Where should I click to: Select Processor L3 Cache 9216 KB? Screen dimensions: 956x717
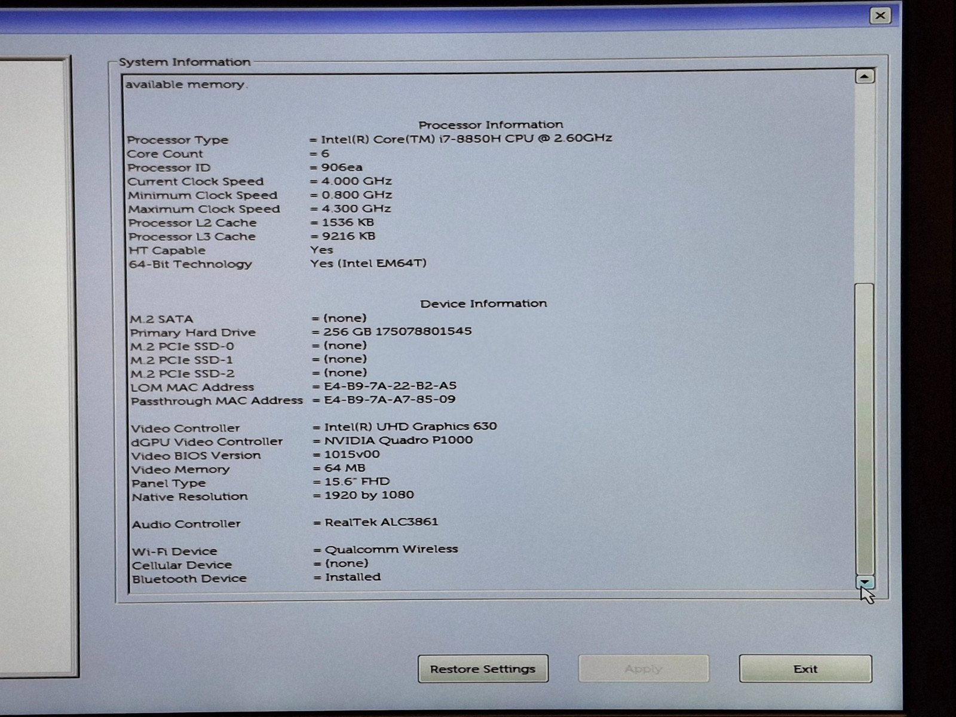[348, 236]
